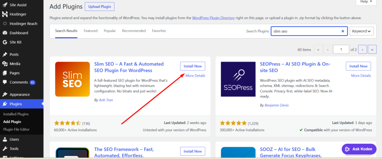Open Installed Plugins submenu item
The width and height of the screenshot is (382, 159).
pyautogui.click(x=16, y=114)
